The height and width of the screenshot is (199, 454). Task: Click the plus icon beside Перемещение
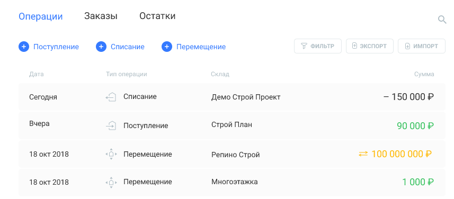167,47
